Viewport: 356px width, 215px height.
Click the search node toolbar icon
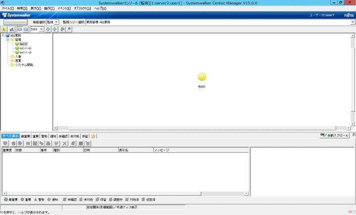12,29
